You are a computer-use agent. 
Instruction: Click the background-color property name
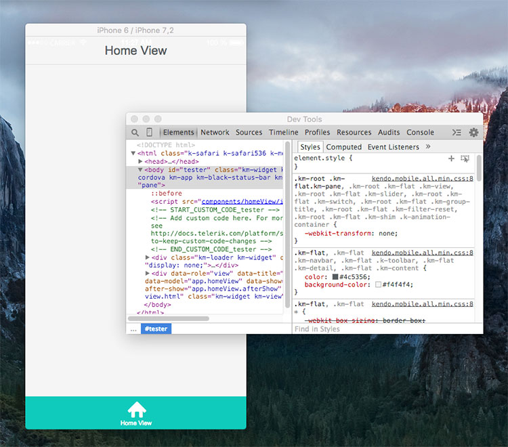click(336, 284)
